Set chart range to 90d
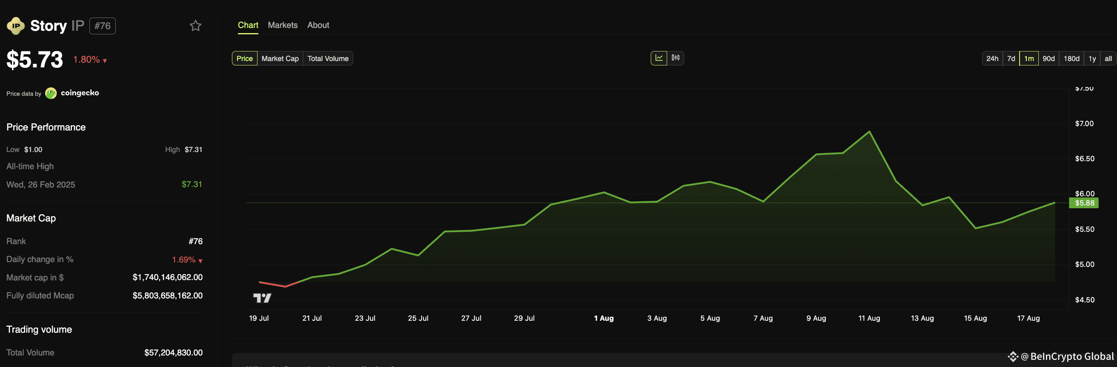1117x367 pixels. click(x=1048, y=59)
